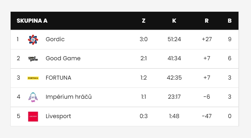Image resolution: width=251 pixels, height=138 pixels.
Task: Select the Impérium hráčů team name
Action: 69,97
